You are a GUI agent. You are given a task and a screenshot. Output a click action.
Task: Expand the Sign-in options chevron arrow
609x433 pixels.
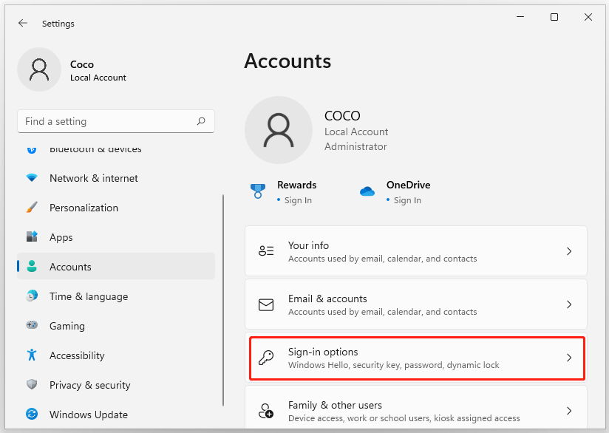click(x=568, y=358)
